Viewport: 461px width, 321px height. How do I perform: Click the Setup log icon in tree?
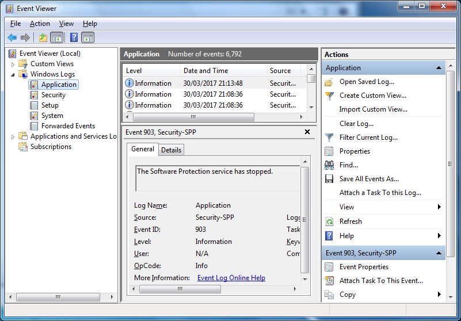click(34, 105)
